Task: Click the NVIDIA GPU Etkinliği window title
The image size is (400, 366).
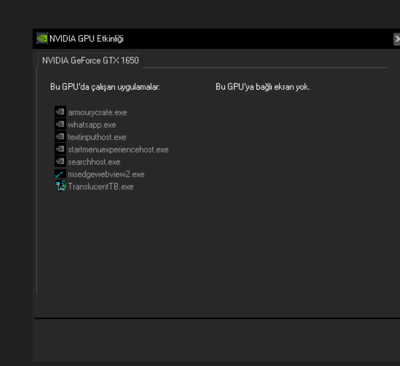Action: click(86, 39)
